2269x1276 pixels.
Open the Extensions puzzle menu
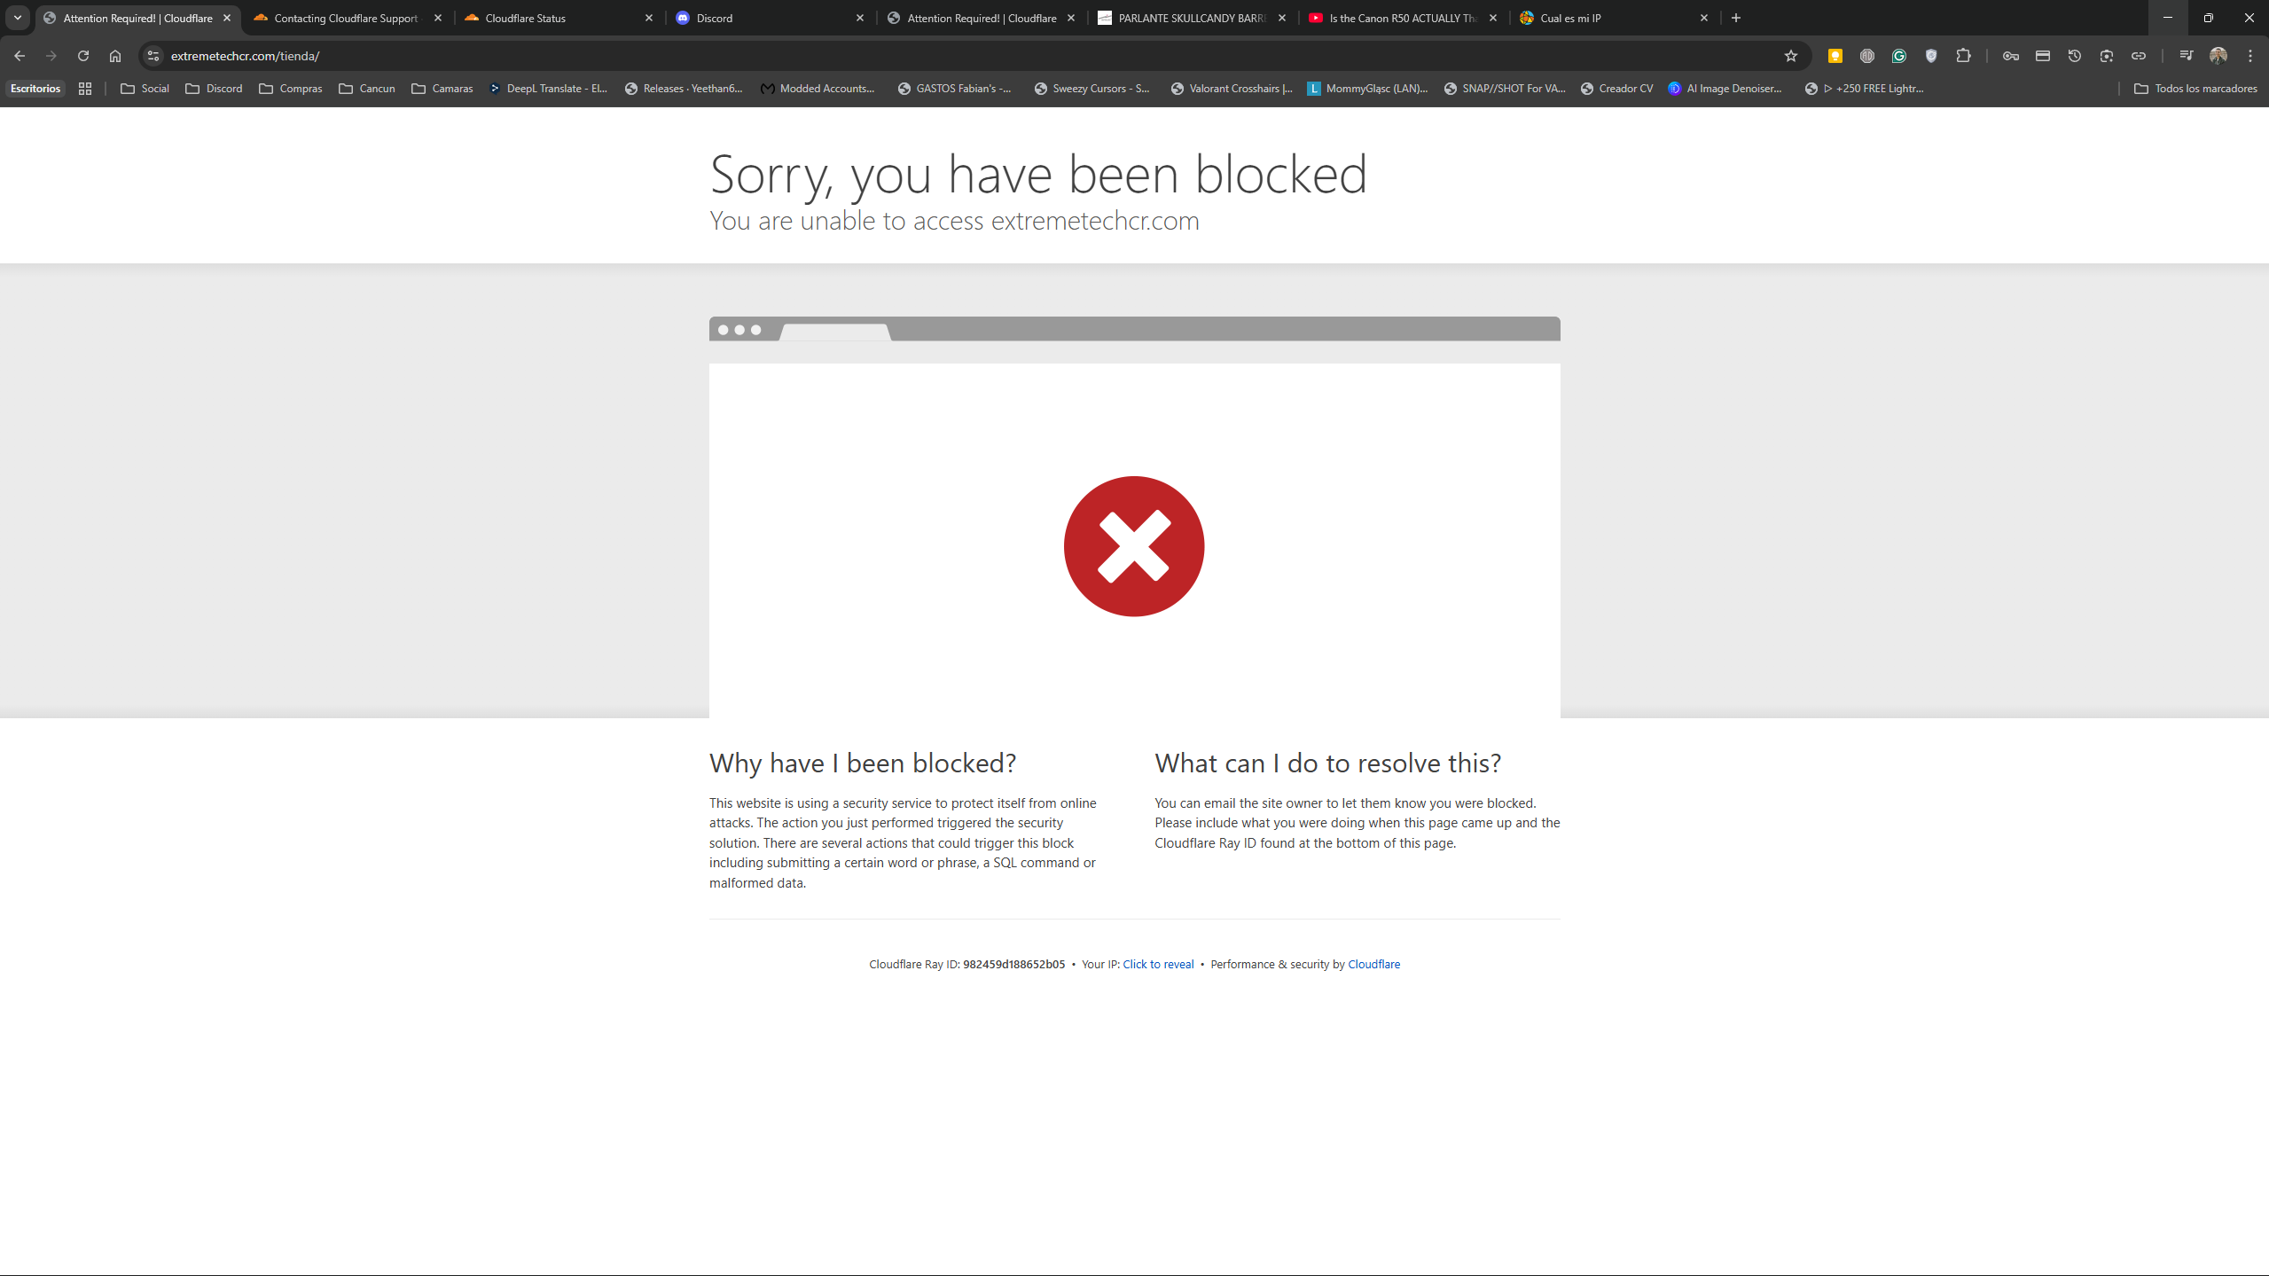pyautogui.click(x=1963, y=56)
